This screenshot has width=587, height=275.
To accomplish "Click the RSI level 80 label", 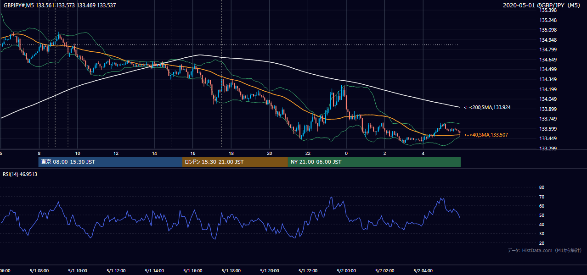I will point(542,187).
